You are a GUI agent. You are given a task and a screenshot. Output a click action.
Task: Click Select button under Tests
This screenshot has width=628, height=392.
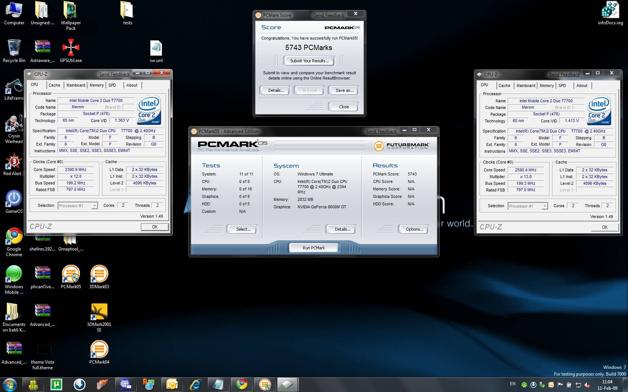(x=243, y=229)
